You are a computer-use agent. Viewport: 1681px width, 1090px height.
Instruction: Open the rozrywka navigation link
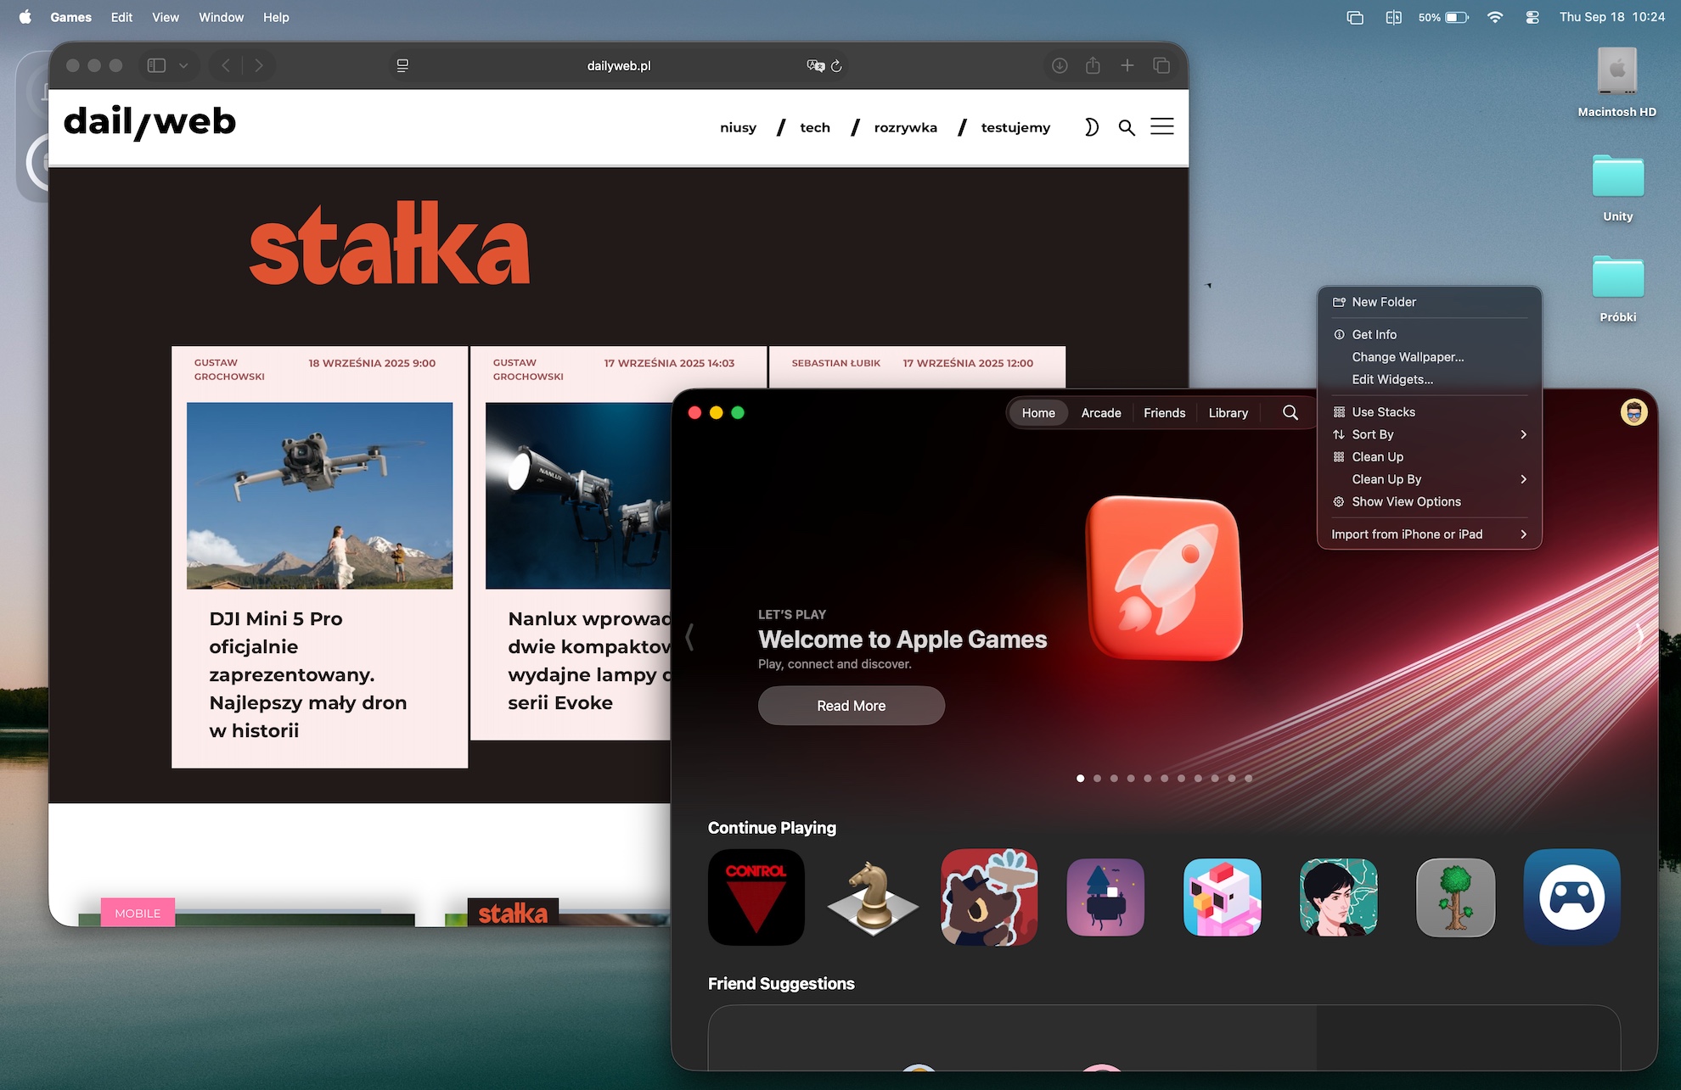[905, 127]
